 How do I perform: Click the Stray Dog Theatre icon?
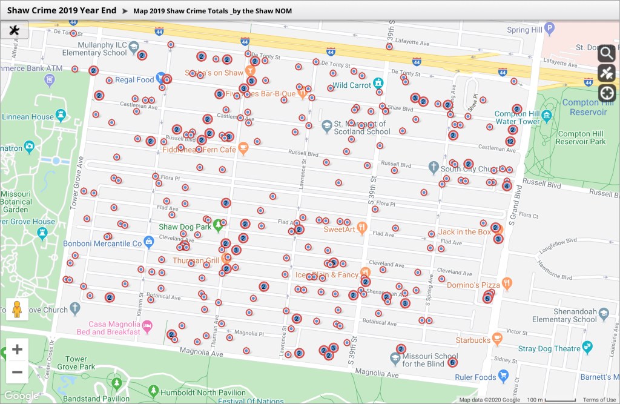pyautogui.click(x=587, y=347)
